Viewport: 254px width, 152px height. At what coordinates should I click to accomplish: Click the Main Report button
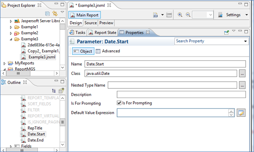[85, 15]
